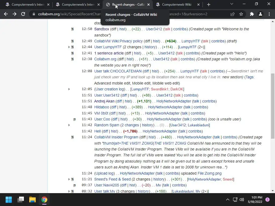Open CollabVM Wiki:Privacy policy link
This screenshot has height=206, width=275.
(118, 41)
